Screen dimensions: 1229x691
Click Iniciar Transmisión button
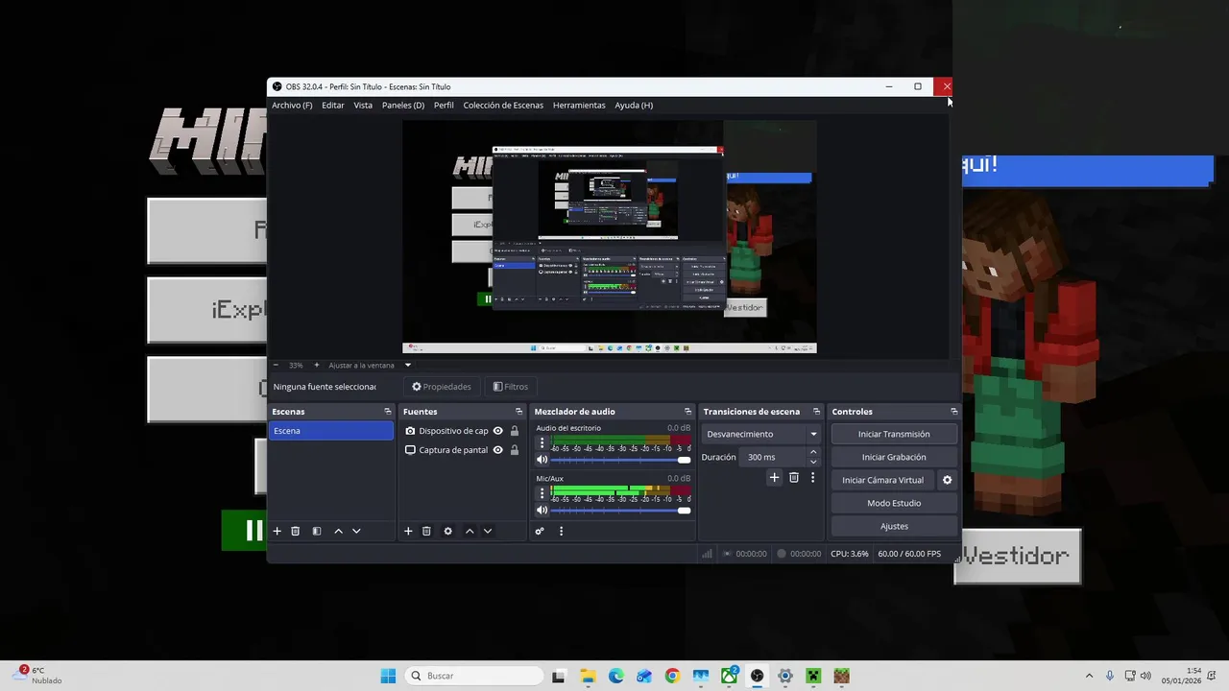894,434
